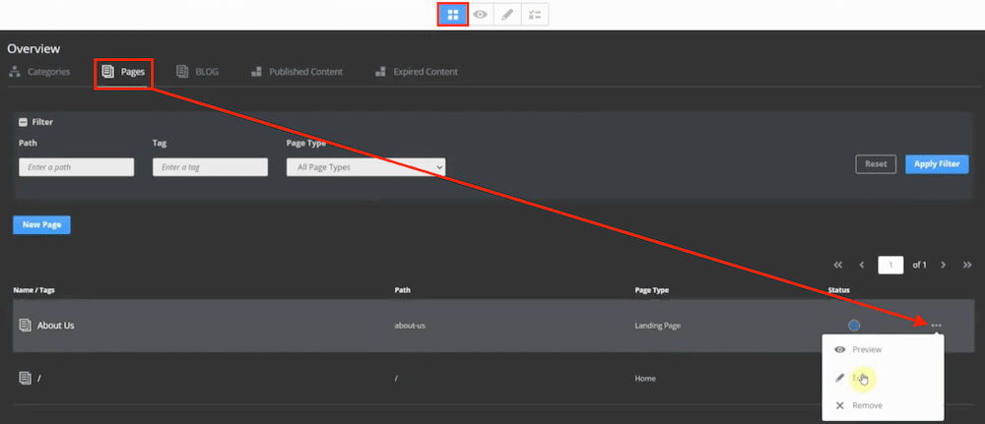Click the Landing Page type cell
This screenshot has width=985, height=424.
658,326
